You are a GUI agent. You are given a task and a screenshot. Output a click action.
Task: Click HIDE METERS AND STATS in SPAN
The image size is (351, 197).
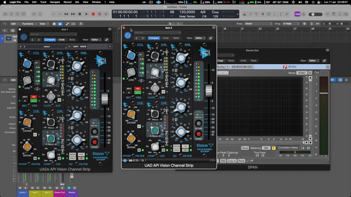click(242, 67)
